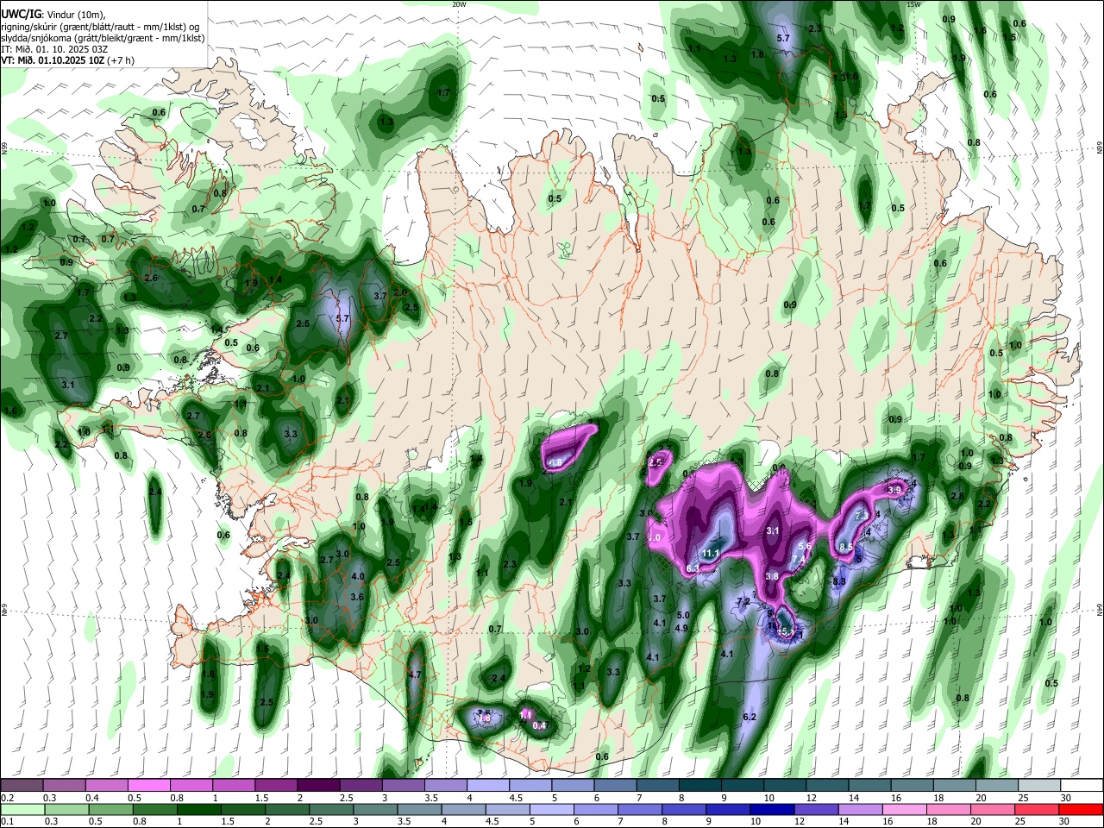Click the 'UWC/IG: Vindur (10m)' title text
1104x828 pixels.
pyautogui.click(x=53, y=14)
